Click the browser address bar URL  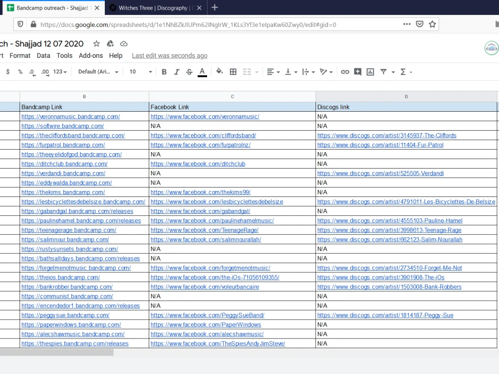click(188, 24)
